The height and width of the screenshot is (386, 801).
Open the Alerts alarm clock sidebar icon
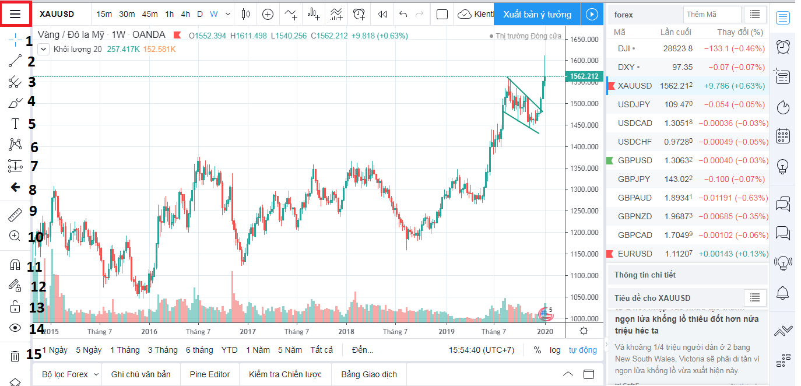point(784,47)
